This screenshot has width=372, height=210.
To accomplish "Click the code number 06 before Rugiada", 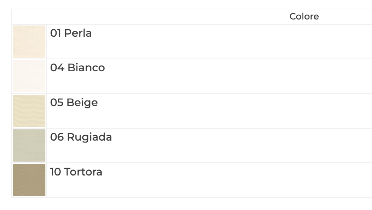I will click(57, 137).
